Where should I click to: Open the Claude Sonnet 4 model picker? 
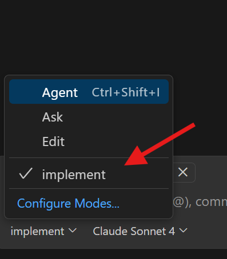(140, 231)
